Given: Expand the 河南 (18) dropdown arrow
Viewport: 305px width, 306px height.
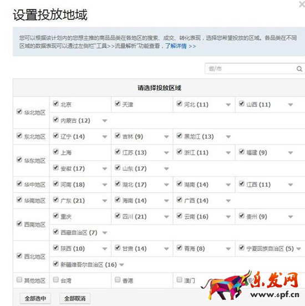Looking at the screenshot, I should 105,185.
